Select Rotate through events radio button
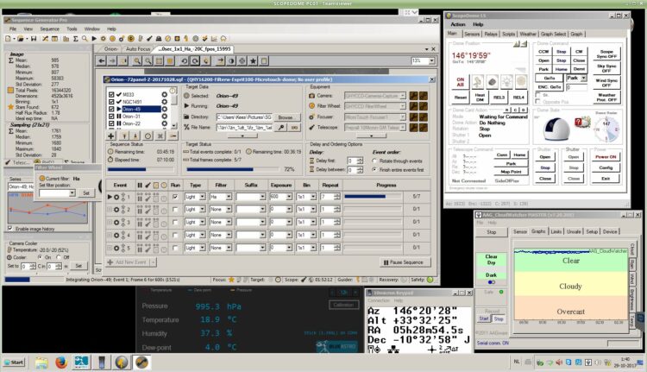 (x=374, y=161)
